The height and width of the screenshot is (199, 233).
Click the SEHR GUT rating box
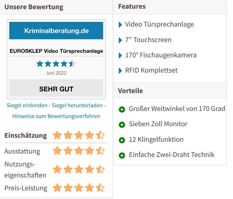point(56,89)
